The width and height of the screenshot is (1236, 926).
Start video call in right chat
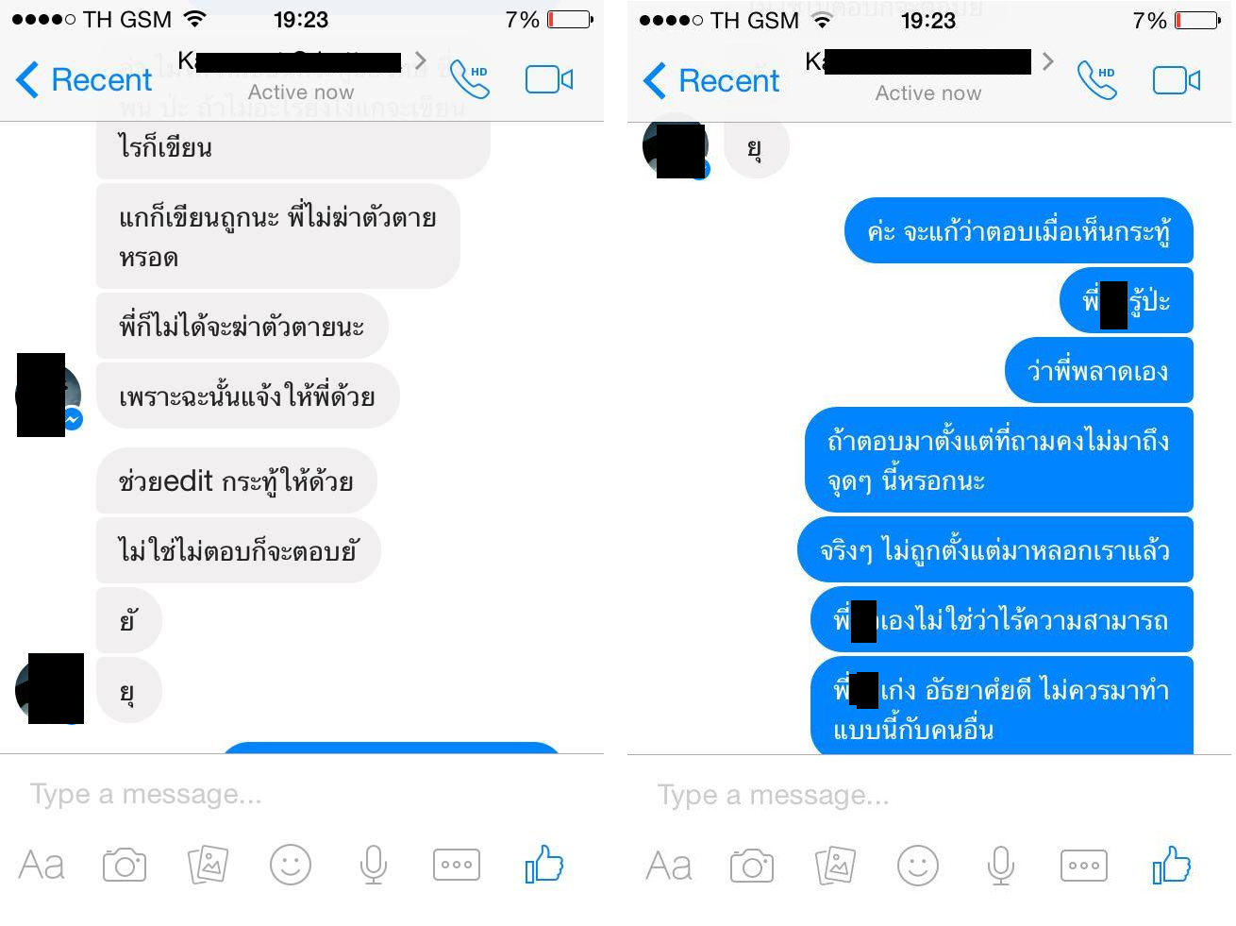1177,80
